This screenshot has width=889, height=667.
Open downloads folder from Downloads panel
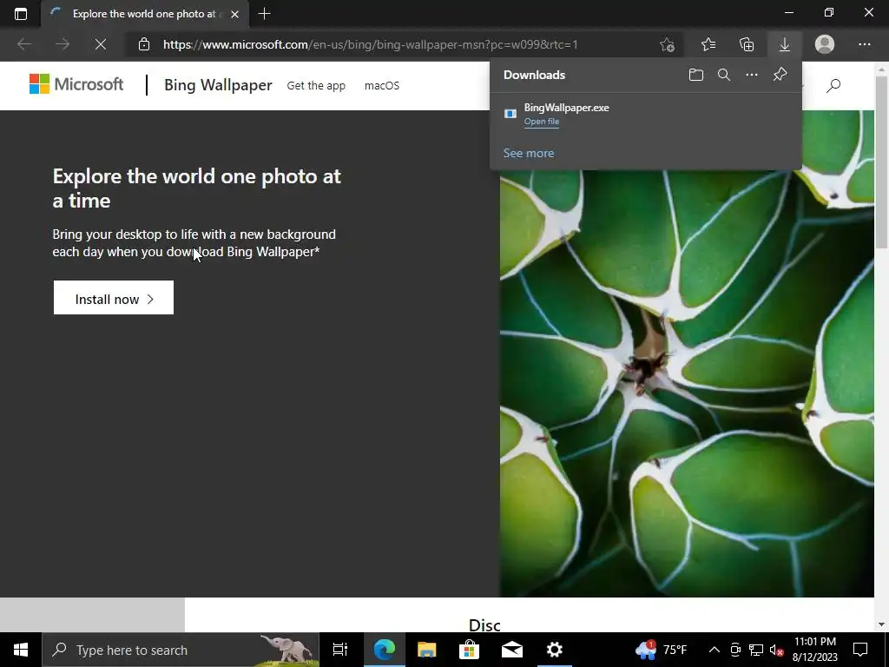[x=696, y=75]
